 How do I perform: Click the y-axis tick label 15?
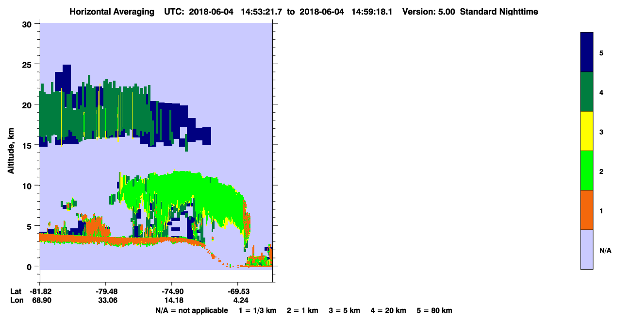coord(28,145)
